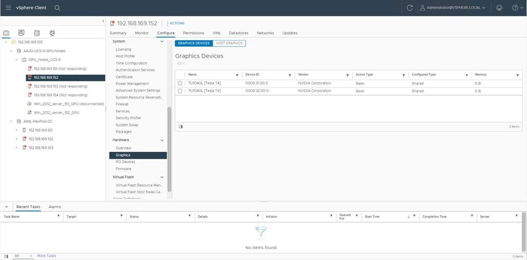Filter the Target column in Recent Tasks

click(121, 216)
